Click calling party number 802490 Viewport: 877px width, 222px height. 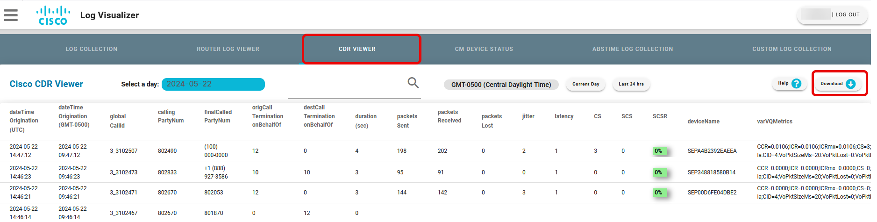[x=167, y=151]
